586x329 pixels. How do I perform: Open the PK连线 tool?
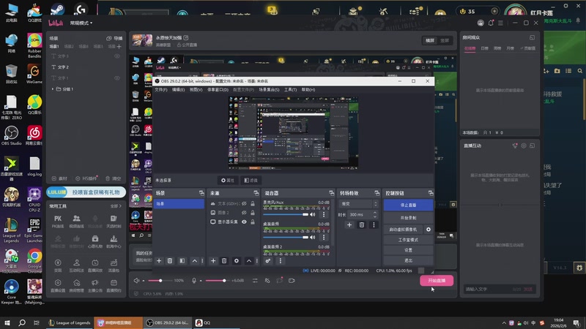point(58,222)
